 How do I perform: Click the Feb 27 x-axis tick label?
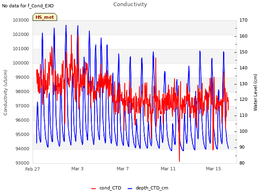tap(33, 169)
